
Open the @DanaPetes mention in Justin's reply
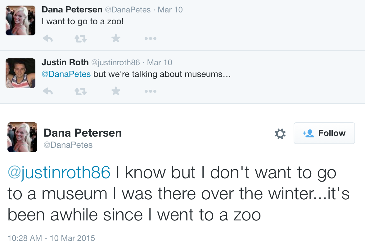pos(66,75)
